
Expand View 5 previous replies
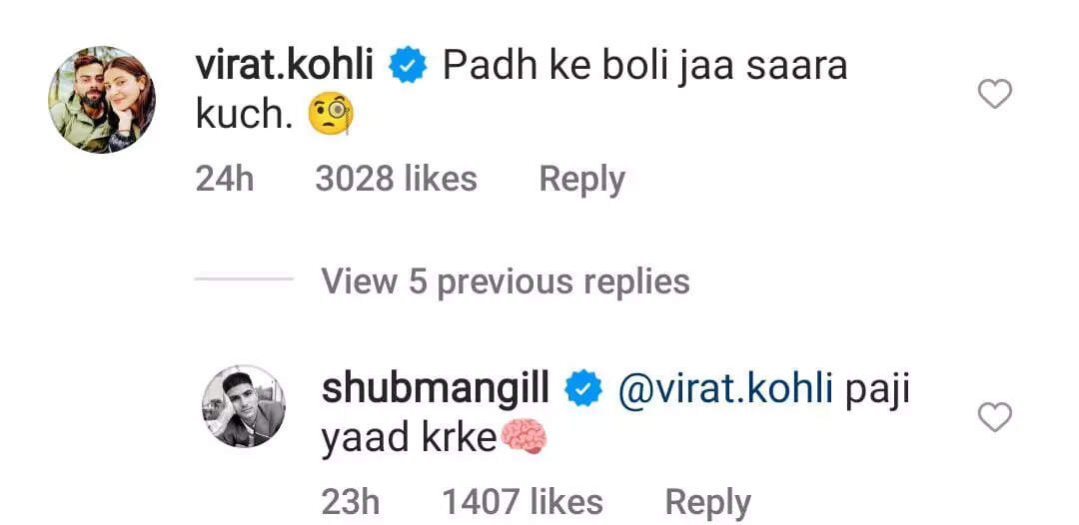pos(506,281)
